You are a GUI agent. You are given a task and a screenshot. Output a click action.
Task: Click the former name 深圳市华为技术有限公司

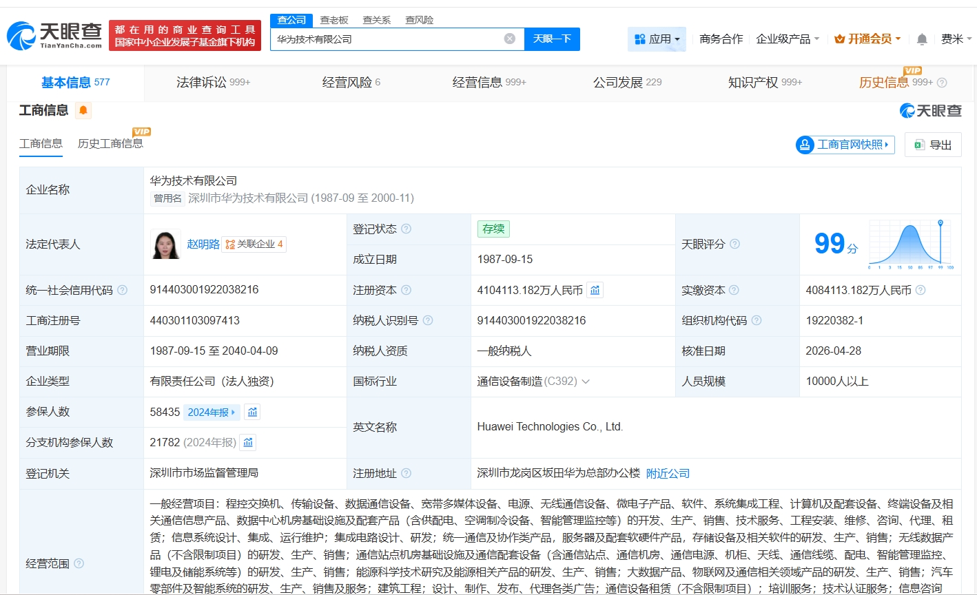[248, 198]
